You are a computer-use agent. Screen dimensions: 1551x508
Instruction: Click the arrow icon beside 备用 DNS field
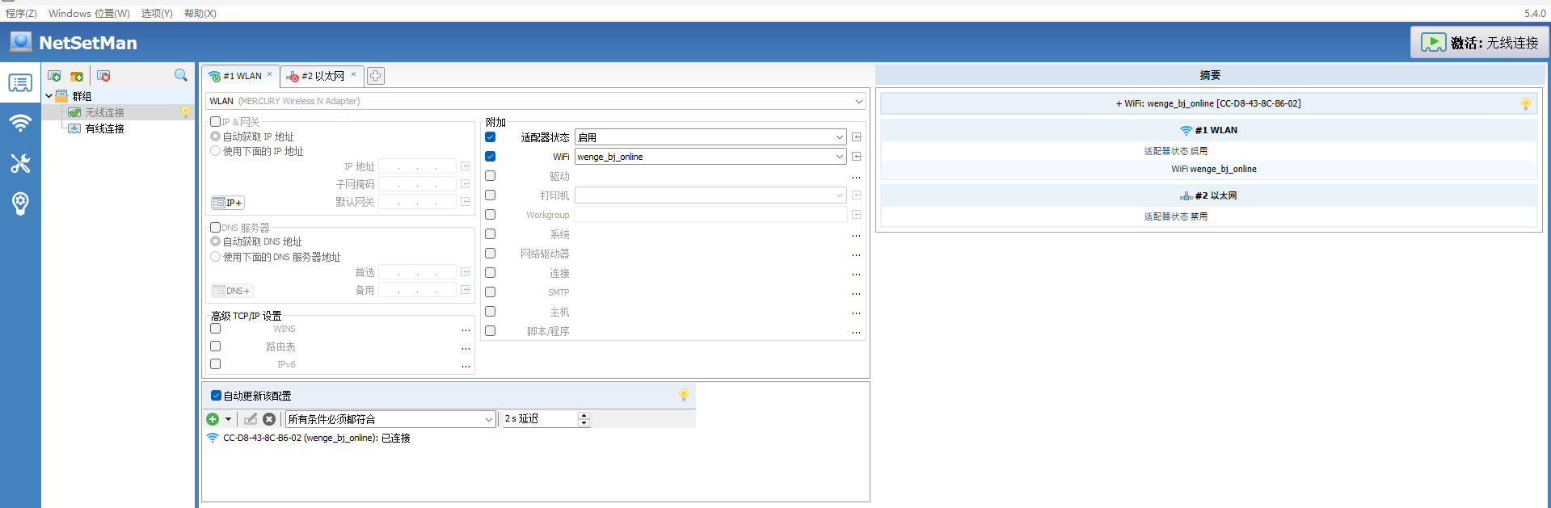[466, 290]
